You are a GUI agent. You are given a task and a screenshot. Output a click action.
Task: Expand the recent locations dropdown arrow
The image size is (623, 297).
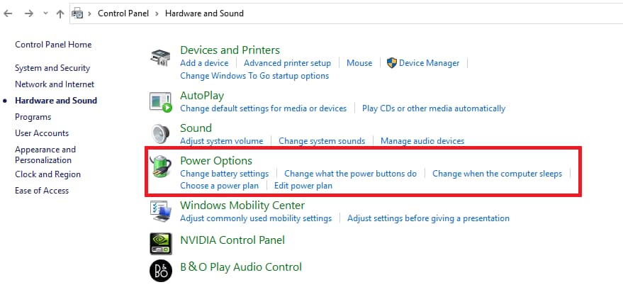(45, 13)
